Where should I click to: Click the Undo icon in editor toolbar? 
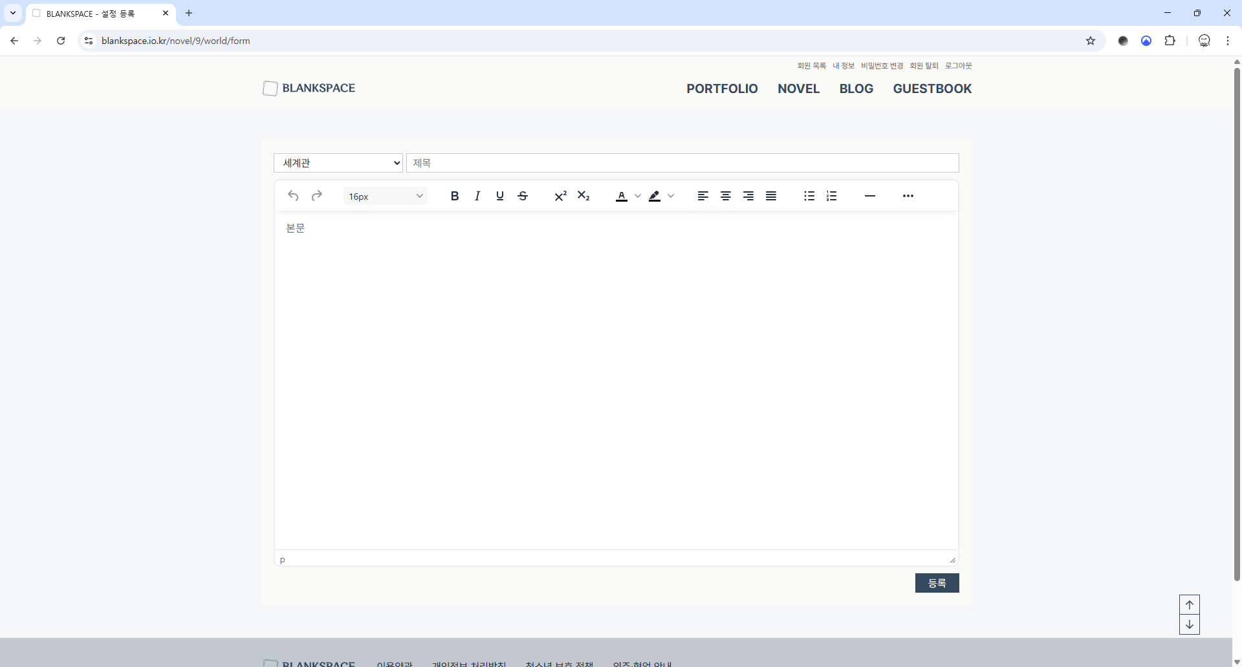[x=293, y=196]
